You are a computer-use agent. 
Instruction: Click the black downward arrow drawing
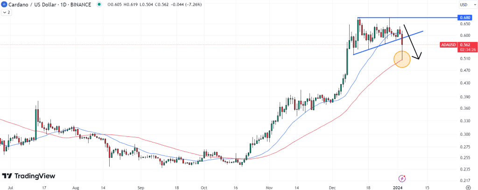413,42
